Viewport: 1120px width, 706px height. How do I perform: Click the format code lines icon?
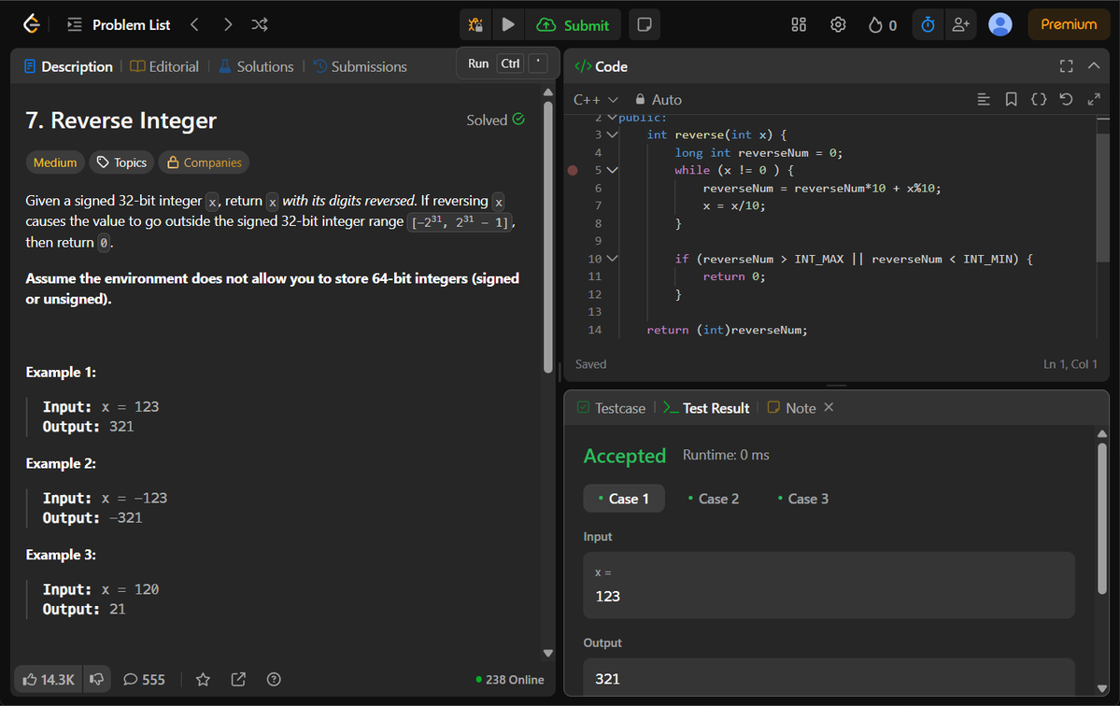(984, 99)
